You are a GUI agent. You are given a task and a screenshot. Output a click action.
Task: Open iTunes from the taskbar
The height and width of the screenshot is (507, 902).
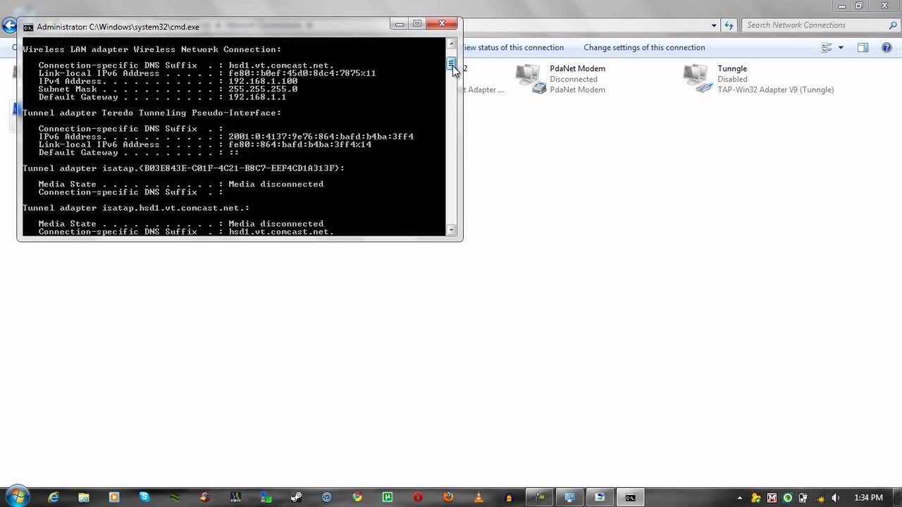coord(327,497)
